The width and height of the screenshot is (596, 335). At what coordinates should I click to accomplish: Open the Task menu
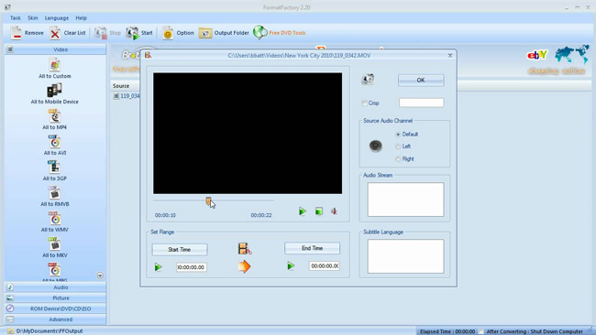(x=16, y=17)
